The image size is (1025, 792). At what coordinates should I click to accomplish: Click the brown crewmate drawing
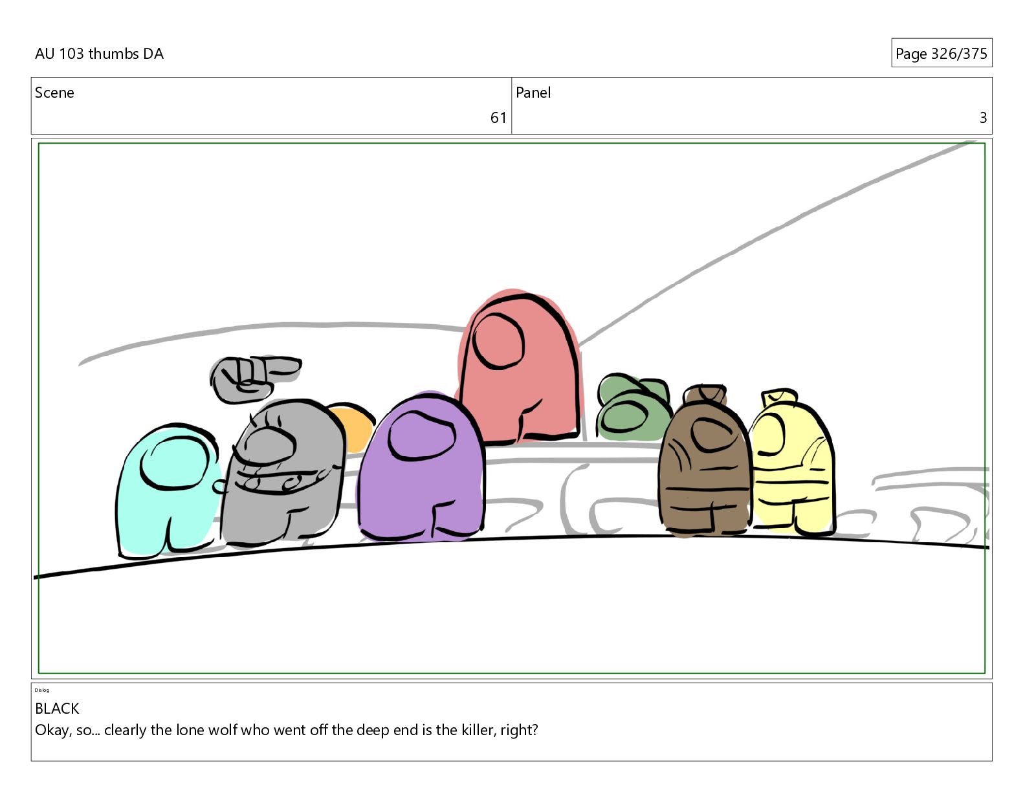point(705,462)
